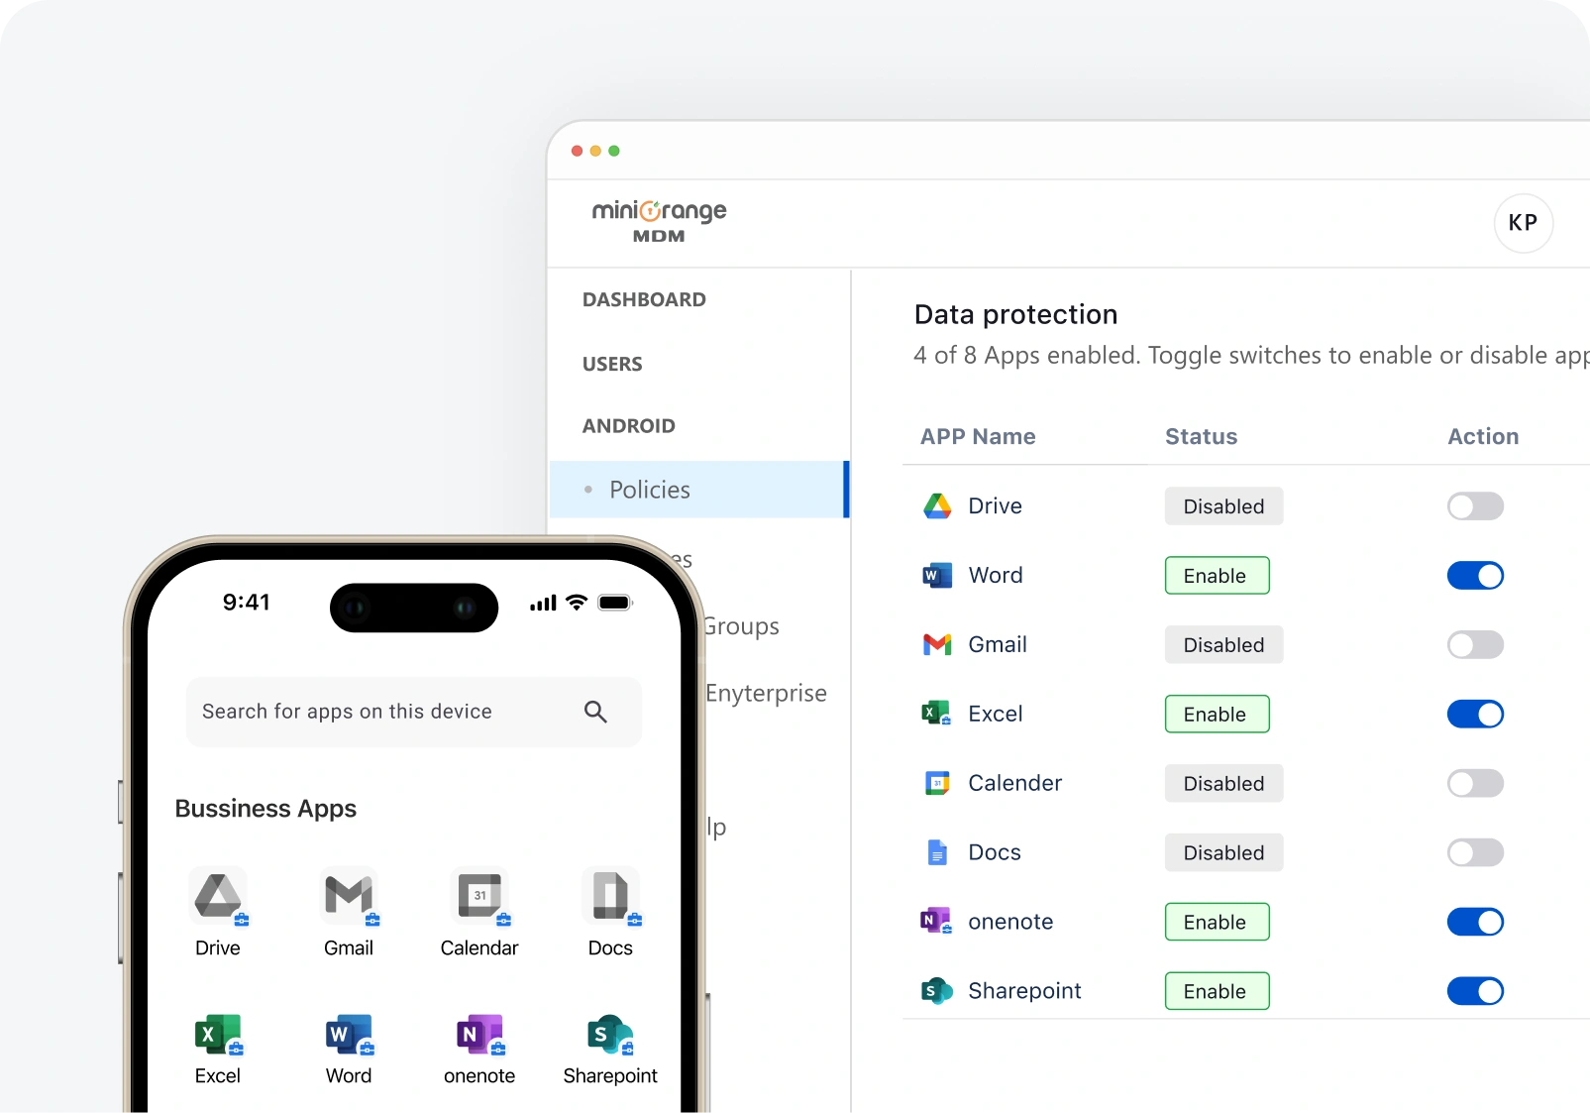Screen dimensions: 1590x1113
Task: Enable the Docs app toggle
Action: 1475,852
